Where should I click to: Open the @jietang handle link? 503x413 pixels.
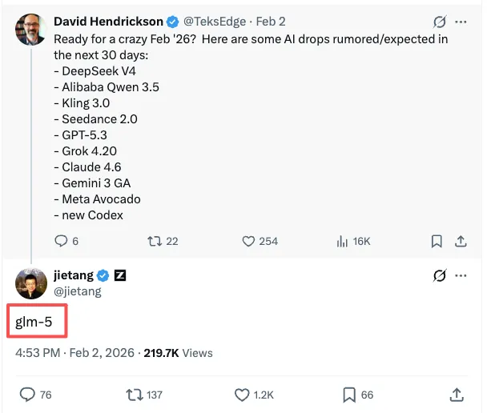(78, 291)
